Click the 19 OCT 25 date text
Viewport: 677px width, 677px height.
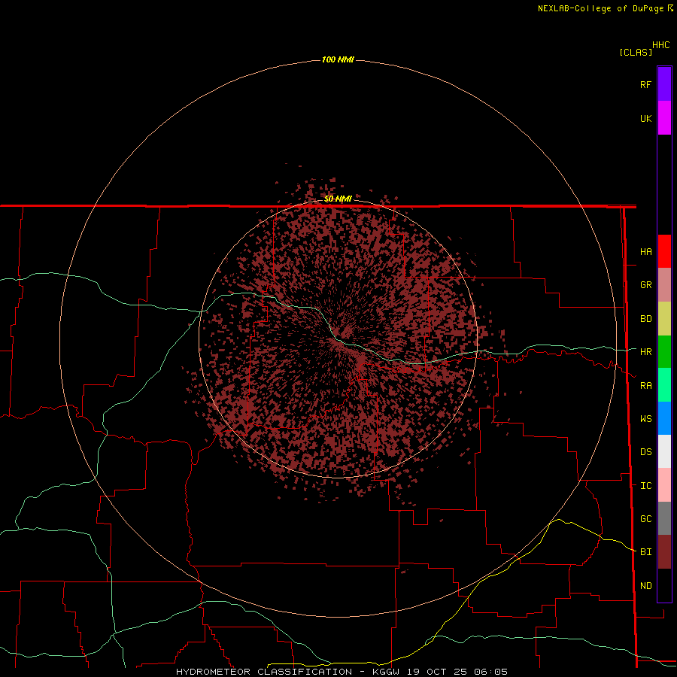pos(436,672)
